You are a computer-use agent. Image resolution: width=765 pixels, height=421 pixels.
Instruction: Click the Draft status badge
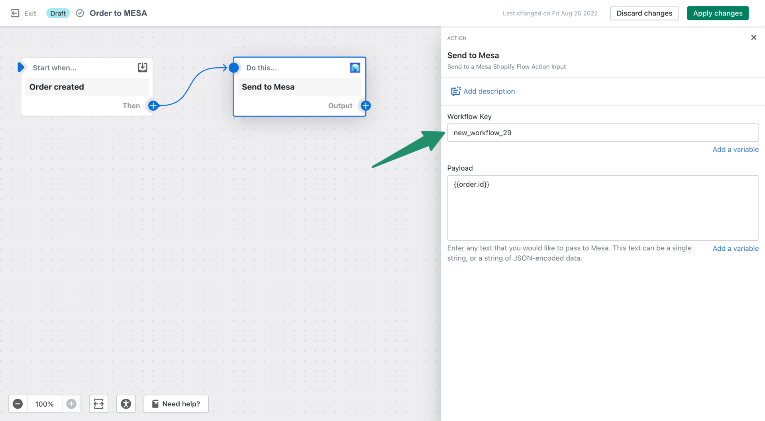(x=58, y=13)
